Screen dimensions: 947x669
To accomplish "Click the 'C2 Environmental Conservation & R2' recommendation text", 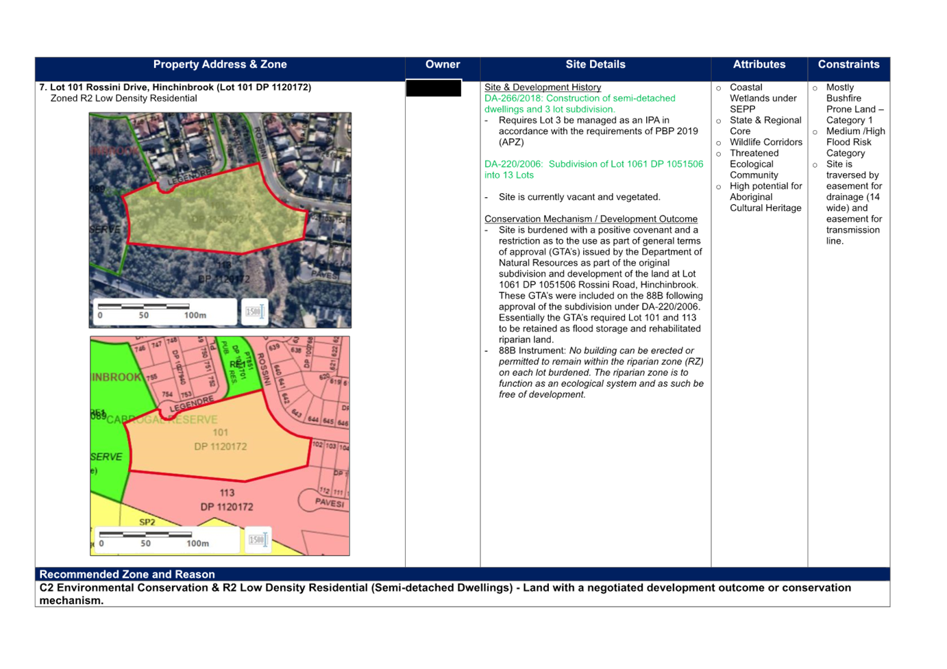I will [x=445, y=594].
